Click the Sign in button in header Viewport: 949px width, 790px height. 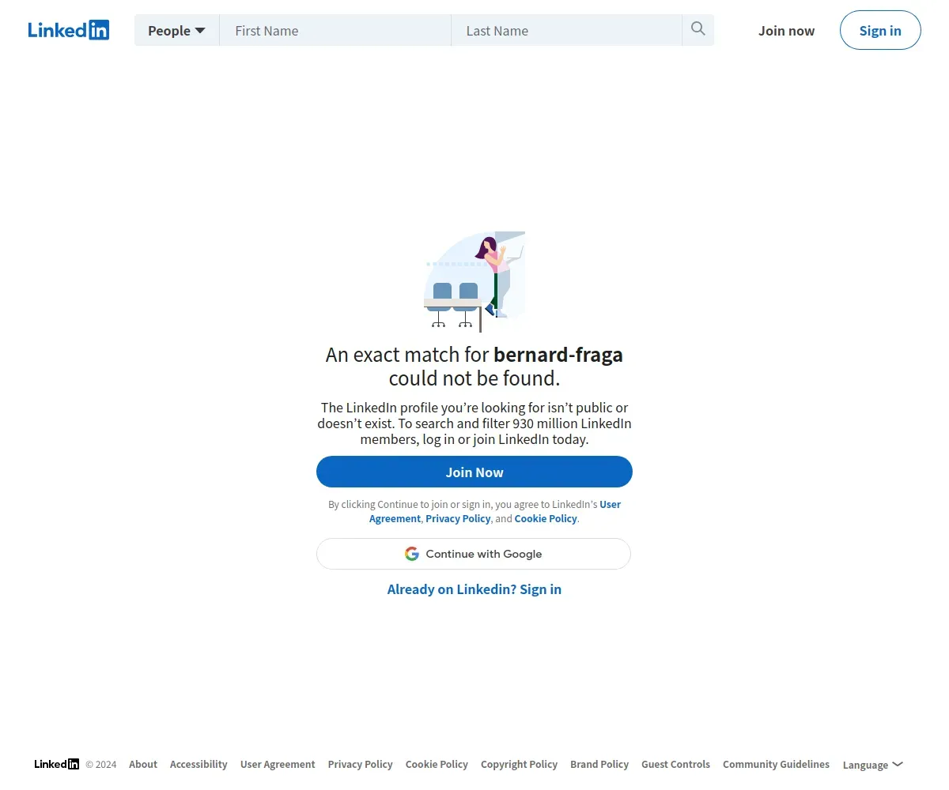click(880, 30)
